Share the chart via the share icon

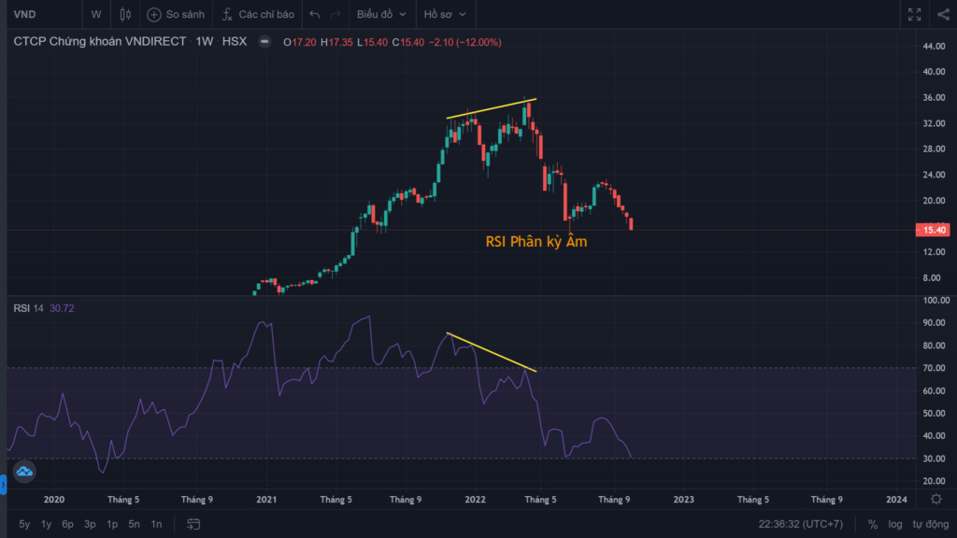944,14
